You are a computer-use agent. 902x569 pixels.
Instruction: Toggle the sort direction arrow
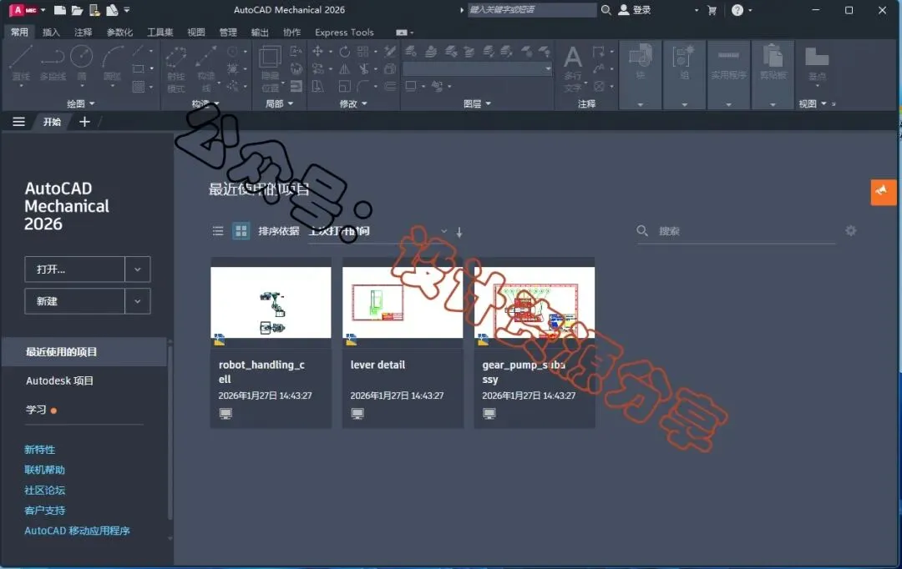pos(459,232)
